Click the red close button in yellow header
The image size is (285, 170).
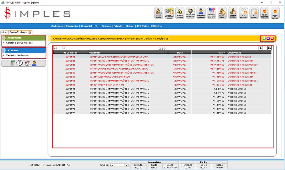click(272, 38)
